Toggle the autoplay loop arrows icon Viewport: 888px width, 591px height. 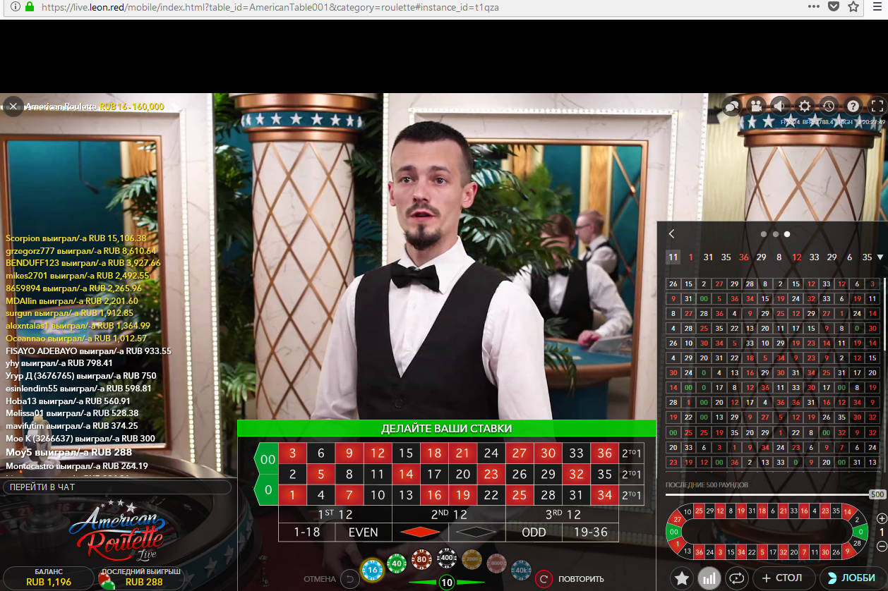[736, 578]
